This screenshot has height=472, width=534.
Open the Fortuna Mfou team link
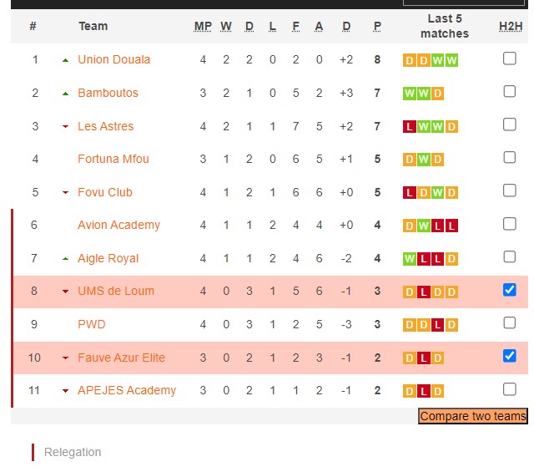[x=113, y=159]
